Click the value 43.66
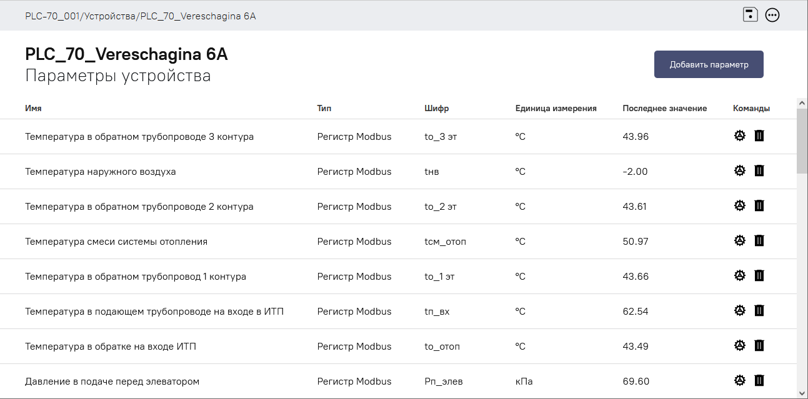Image resolution: width=808 pixels, height=399 pixels. coord(636,276)
